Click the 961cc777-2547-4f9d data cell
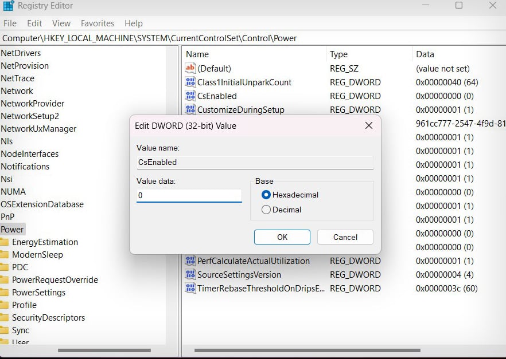Viewport: 506px width, 359px height. [461, 123]
